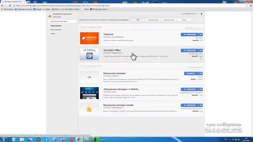Expand the Gmail account dropdown
The height and width of the screenshot is (142, 253).
tap(190, 14)
